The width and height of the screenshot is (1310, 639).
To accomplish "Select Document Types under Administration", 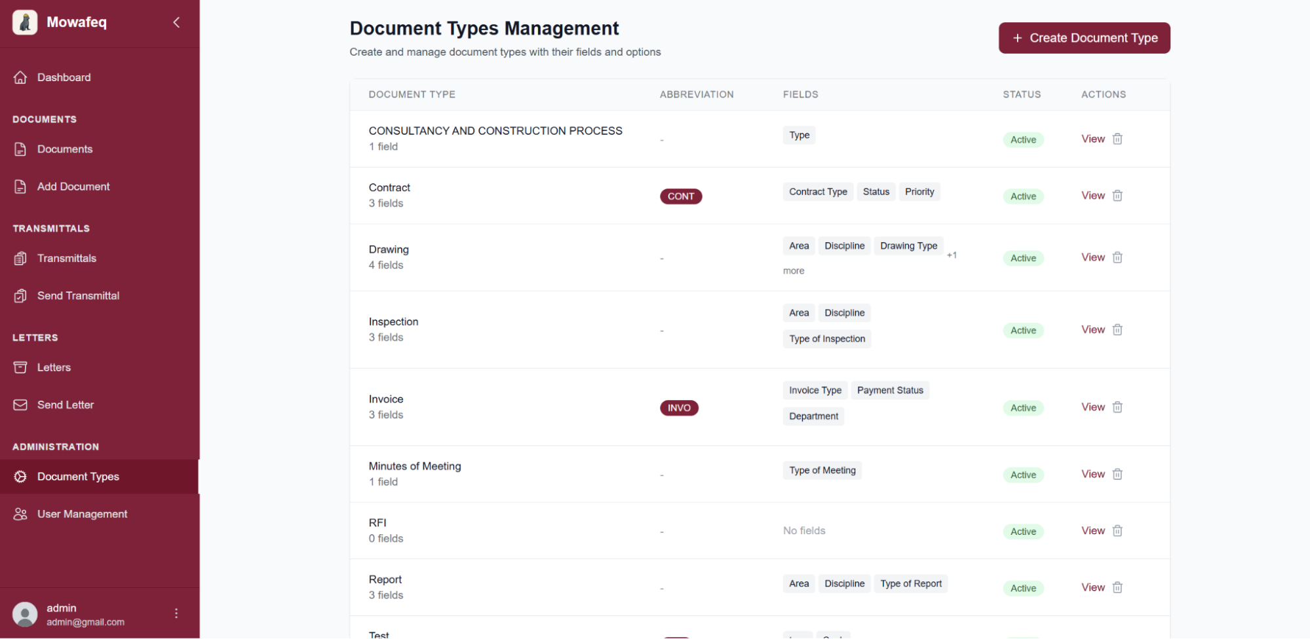I will 78,477.
